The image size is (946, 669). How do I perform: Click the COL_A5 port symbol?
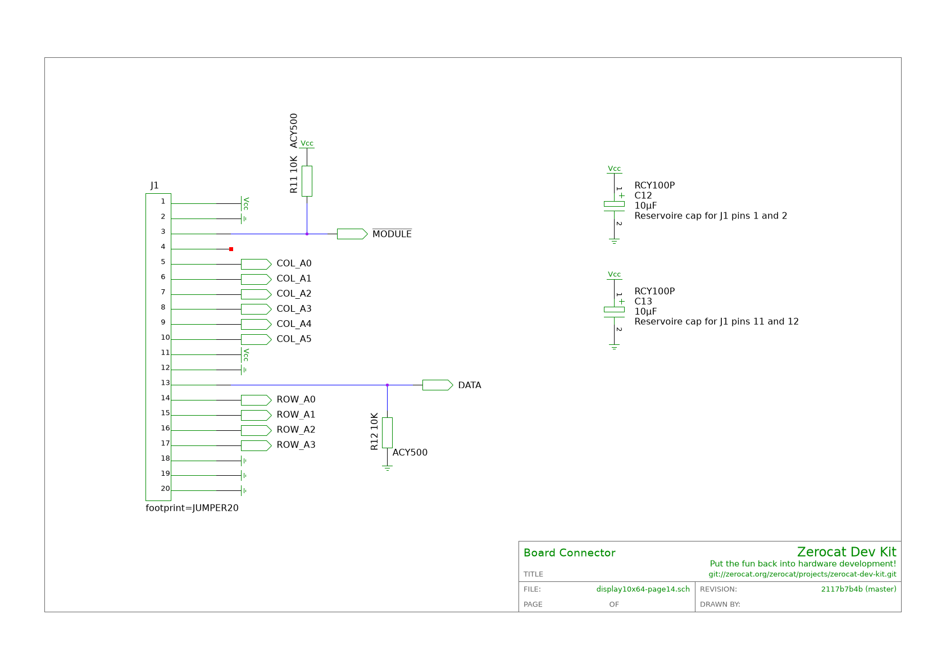tap(256, 339)
